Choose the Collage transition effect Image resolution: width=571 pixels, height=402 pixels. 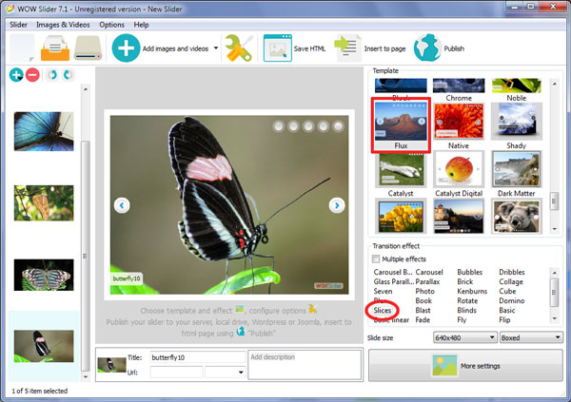pos(511,281)
